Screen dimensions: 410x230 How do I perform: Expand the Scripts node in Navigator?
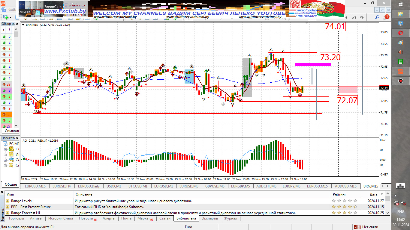[5, 165]
